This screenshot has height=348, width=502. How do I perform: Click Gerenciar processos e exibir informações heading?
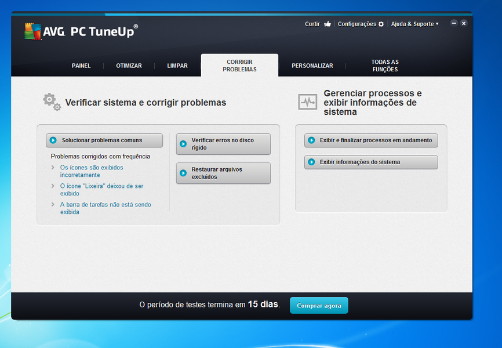point(373,103)
